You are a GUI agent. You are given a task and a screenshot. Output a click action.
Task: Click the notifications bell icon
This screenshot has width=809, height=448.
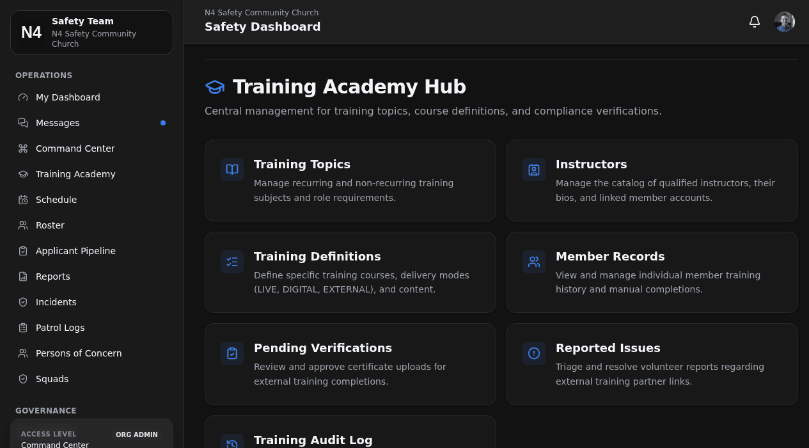tap(755, 22)
